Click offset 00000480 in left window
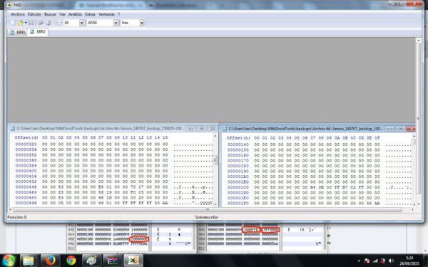This screenshot has width=428, height=267. (x=26, y=197)
